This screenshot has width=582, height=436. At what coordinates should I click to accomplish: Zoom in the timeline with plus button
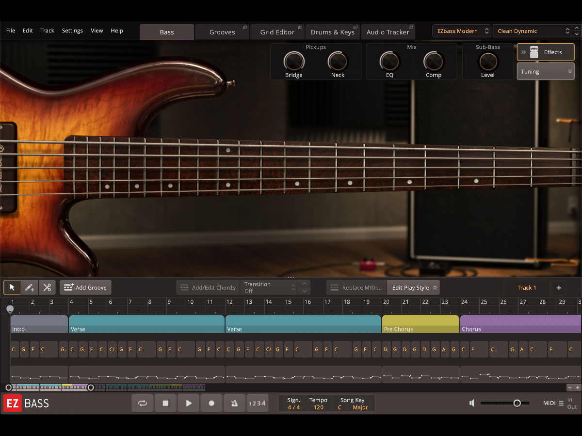[x=578, y=388]
